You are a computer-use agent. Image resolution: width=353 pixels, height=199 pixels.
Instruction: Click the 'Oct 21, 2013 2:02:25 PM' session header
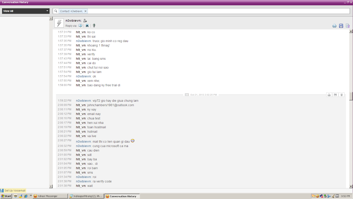pos(204,95)
